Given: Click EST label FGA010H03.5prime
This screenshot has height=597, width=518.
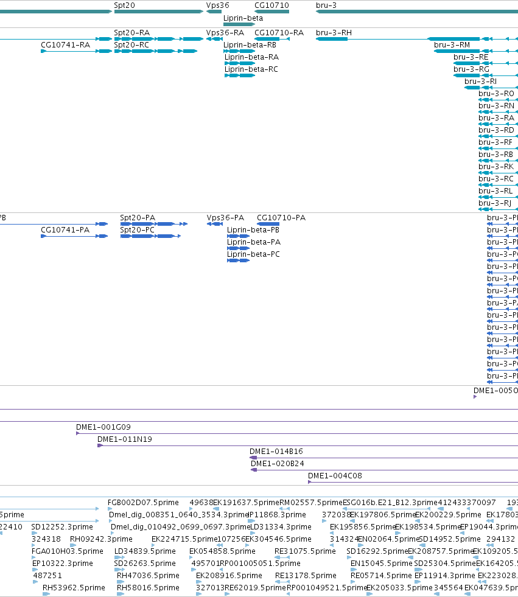Looking at the screenshot, I should pyautogui.click(x=68, y=551).
